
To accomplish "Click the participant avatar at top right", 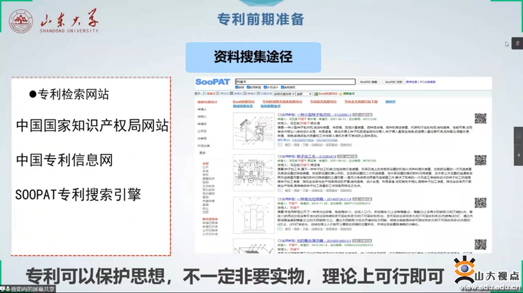I will click(515, 44).
